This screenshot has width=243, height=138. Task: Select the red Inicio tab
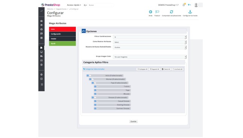click(x=62, y=29)
